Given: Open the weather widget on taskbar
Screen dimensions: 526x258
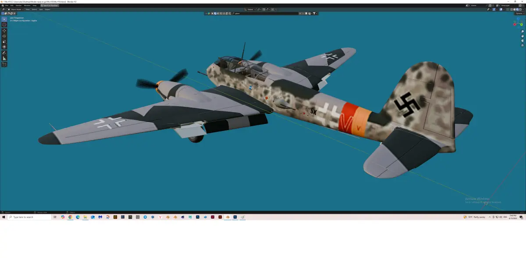Looking at the screenshot, I should point(474,217).
